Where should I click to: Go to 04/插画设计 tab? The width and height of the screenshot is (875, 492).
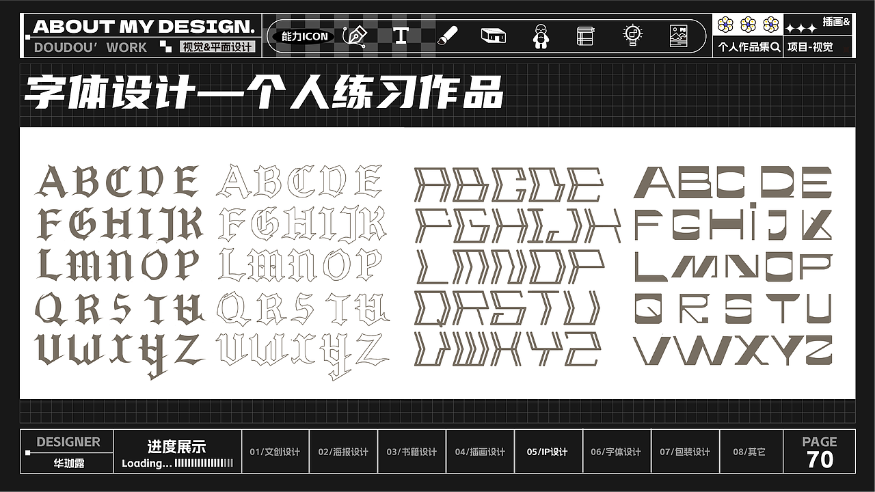480,452
